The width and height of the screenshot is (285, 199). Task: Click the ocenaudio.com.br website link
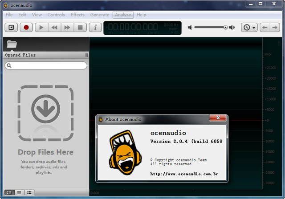184,174
